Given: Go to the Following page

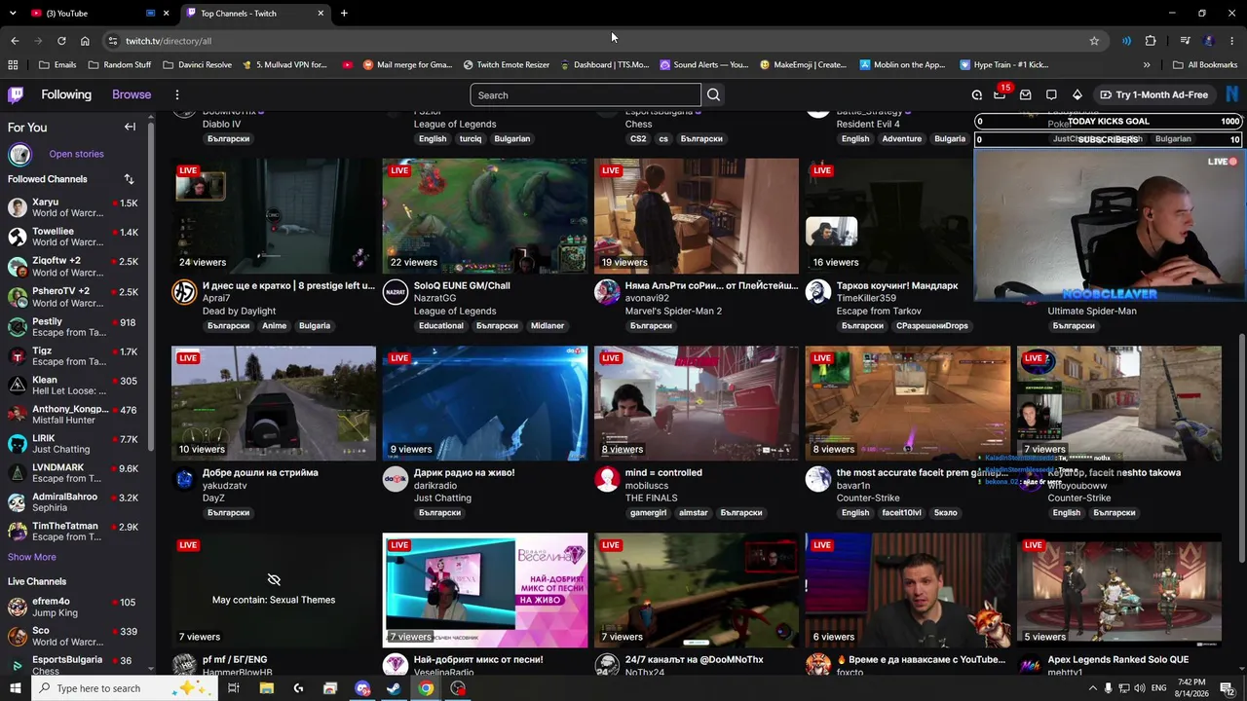Looking at the screenshot, I should 66,94.
